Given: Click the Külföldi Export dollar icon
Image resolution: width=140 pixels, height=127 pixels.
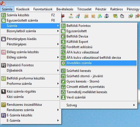Looking at the screenshot, I should (x=63, y=42).
